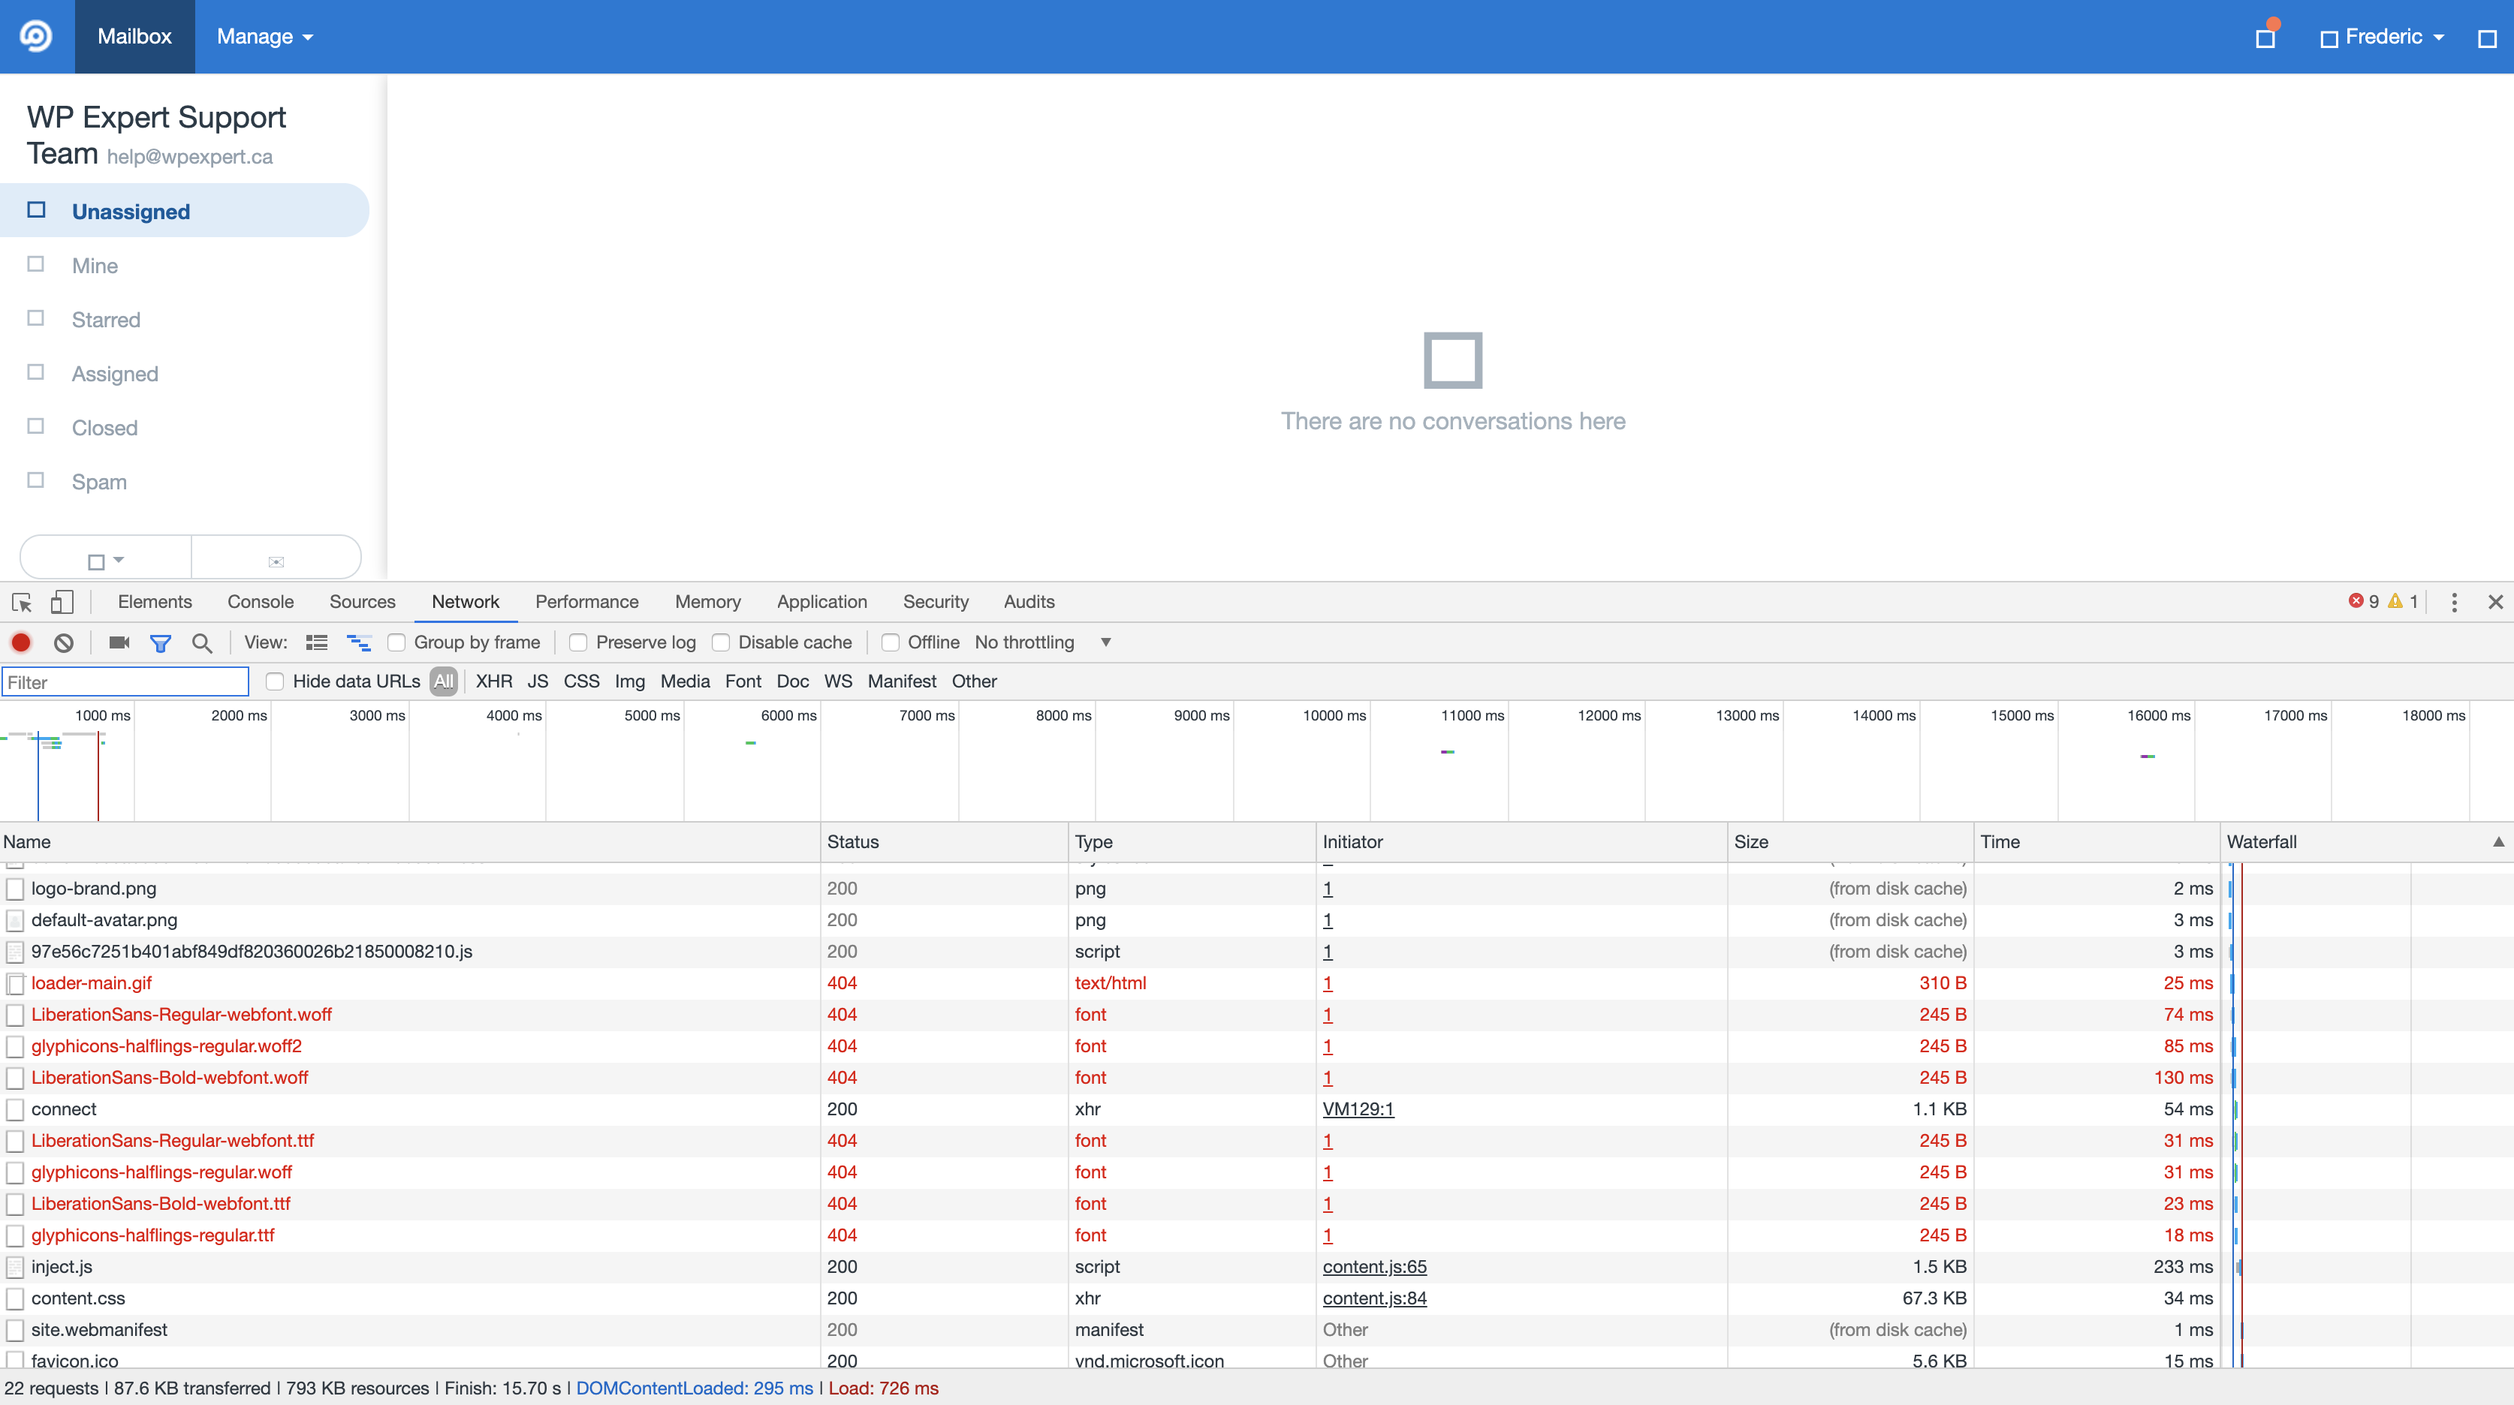Select the logo-brand.png request row
2514x1405 pixels.
1111,889
